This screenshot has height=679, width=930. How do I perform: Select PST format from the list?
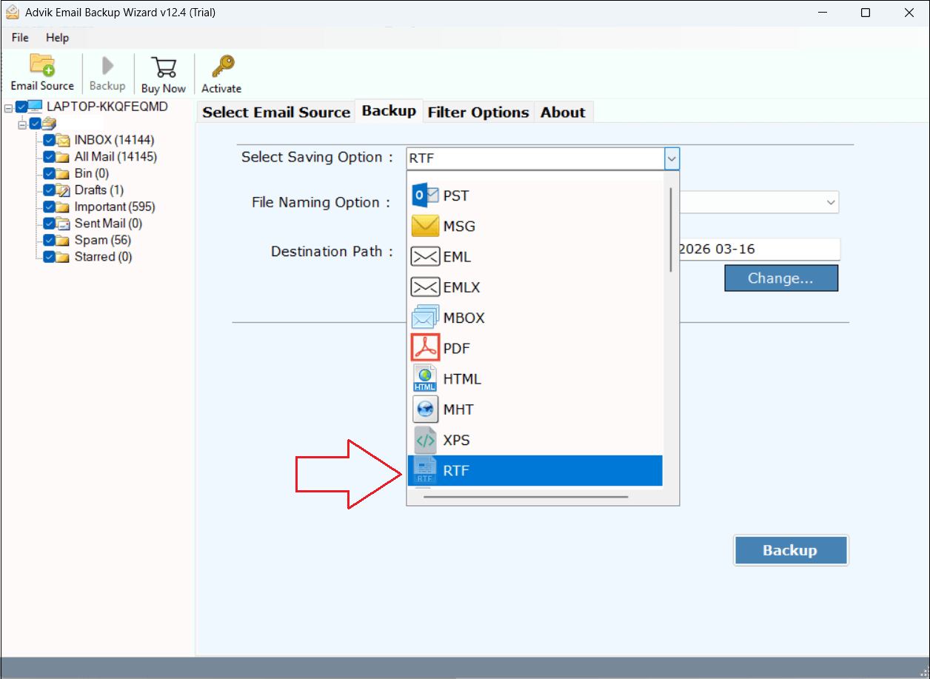455,196
